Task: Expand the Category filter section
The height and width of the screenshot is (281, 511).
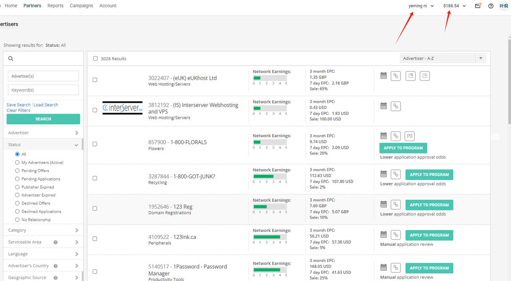Action: [43, 230]
